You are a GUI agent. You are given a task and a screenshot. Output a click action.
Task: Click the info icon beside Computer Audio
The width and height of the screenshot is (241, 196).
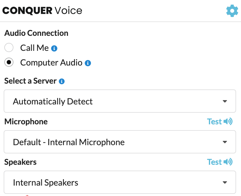(88, 63)
